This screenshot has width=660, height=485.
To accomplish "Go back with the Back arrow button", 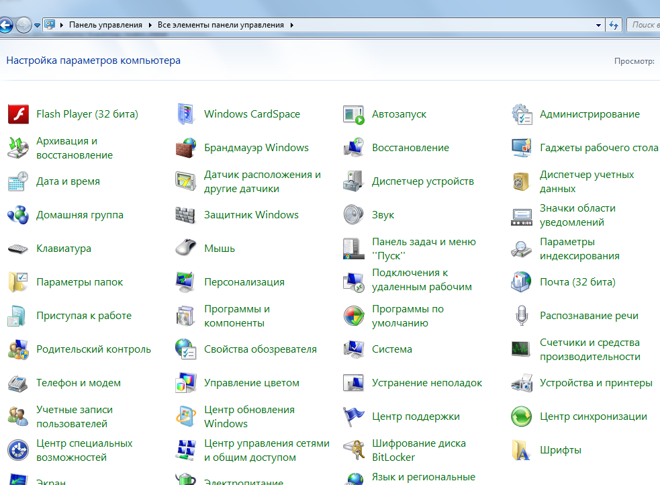I will [6, 26].
